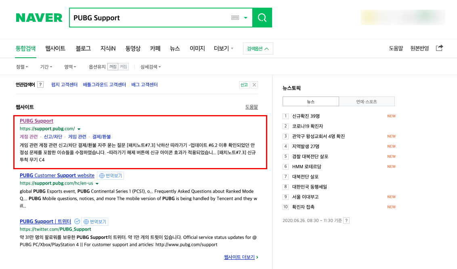Image resolution: width=457 pixels, height=269 pixels.
Task: Select the 연예·스포츠 tab
Action: [367, 101]
